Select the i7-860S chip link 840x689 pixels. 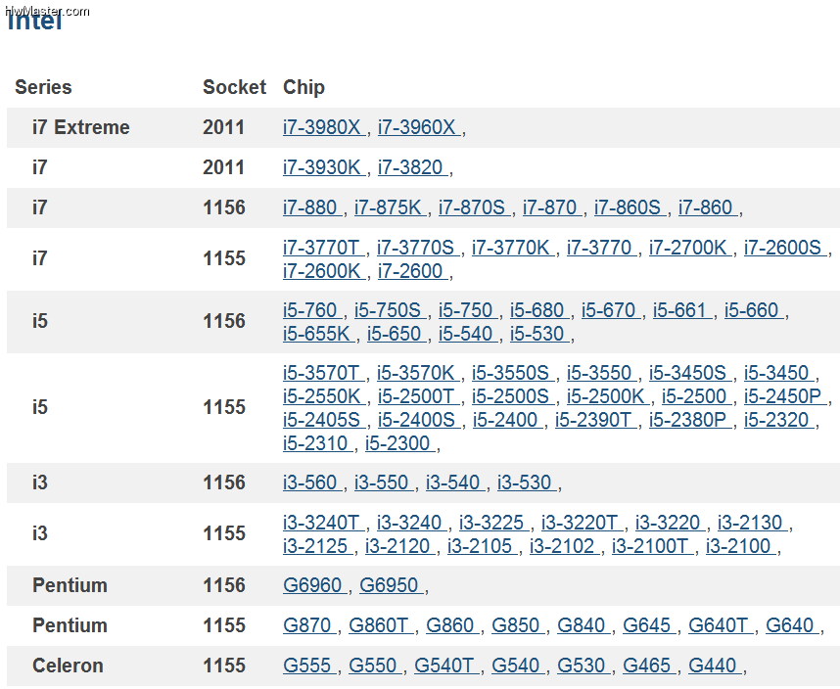[630, 207]
